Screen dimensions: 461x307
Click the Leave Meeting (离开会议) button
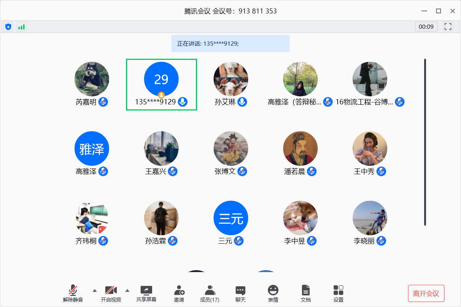pyautogui.click(x=426, y=294)
